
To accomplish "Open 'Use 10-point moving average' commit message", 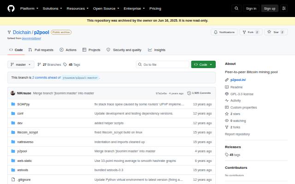I will click(135, 161).
